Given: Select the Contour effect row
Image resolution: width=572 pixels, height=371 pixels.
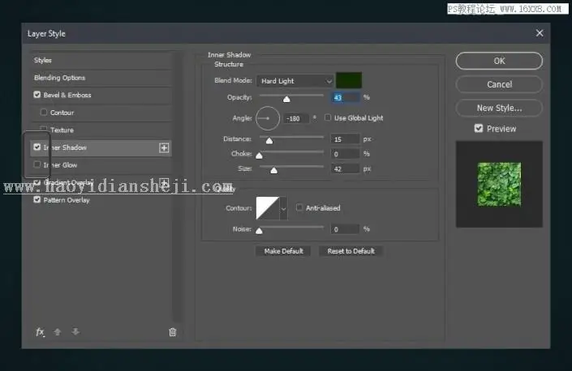Looking at the screenshot, I should point(101,113).
